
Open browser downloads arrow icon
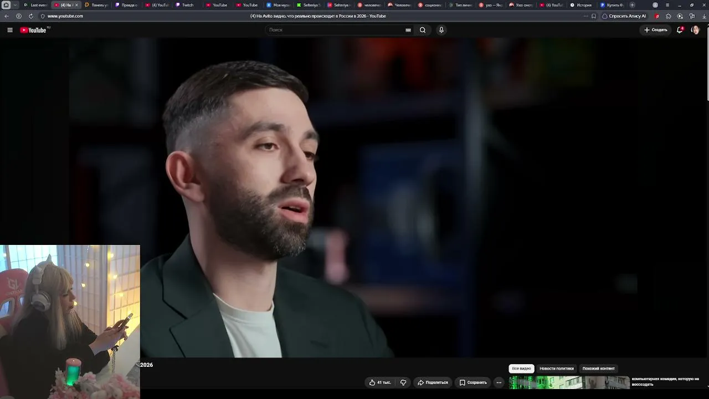pyautogui.click(x=704, y=16)
